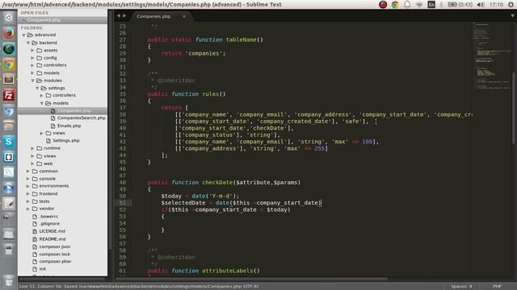Open Google Chrome from the launcher
Screen dimensions: 517x290
pos(9,64)
